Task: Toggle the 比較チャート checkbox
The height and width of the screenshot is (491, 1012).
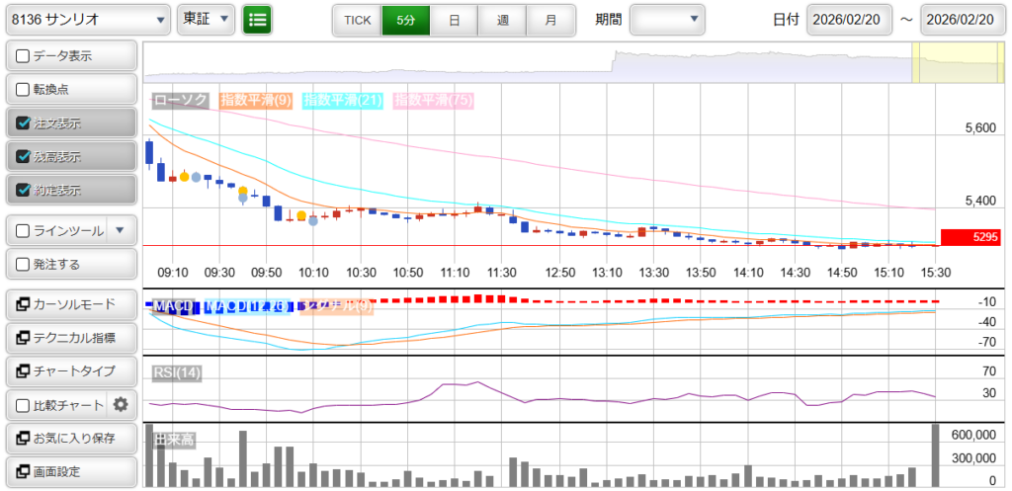Action: [24, 405]
